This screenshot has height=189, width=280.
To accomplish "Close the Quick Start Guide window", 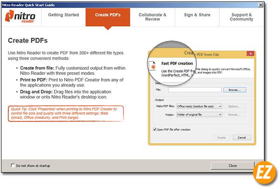I will 261,5.
